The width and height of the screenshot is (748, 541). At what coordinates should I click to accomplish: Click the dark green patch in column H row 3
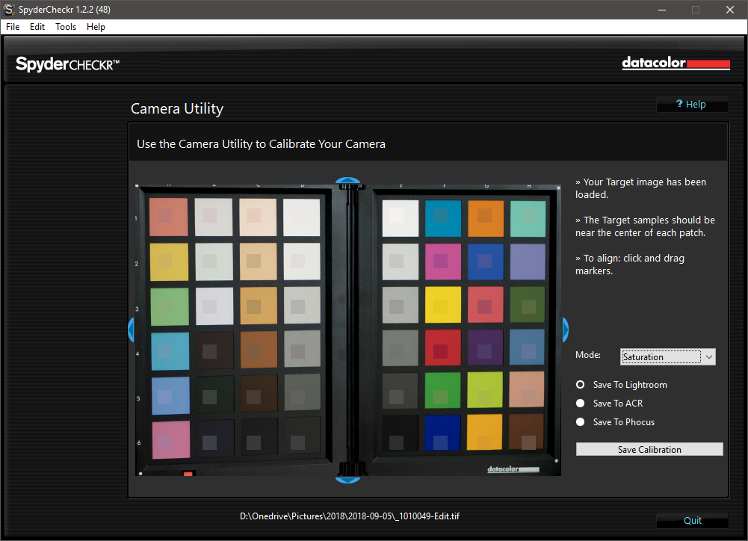click(527, 304)
